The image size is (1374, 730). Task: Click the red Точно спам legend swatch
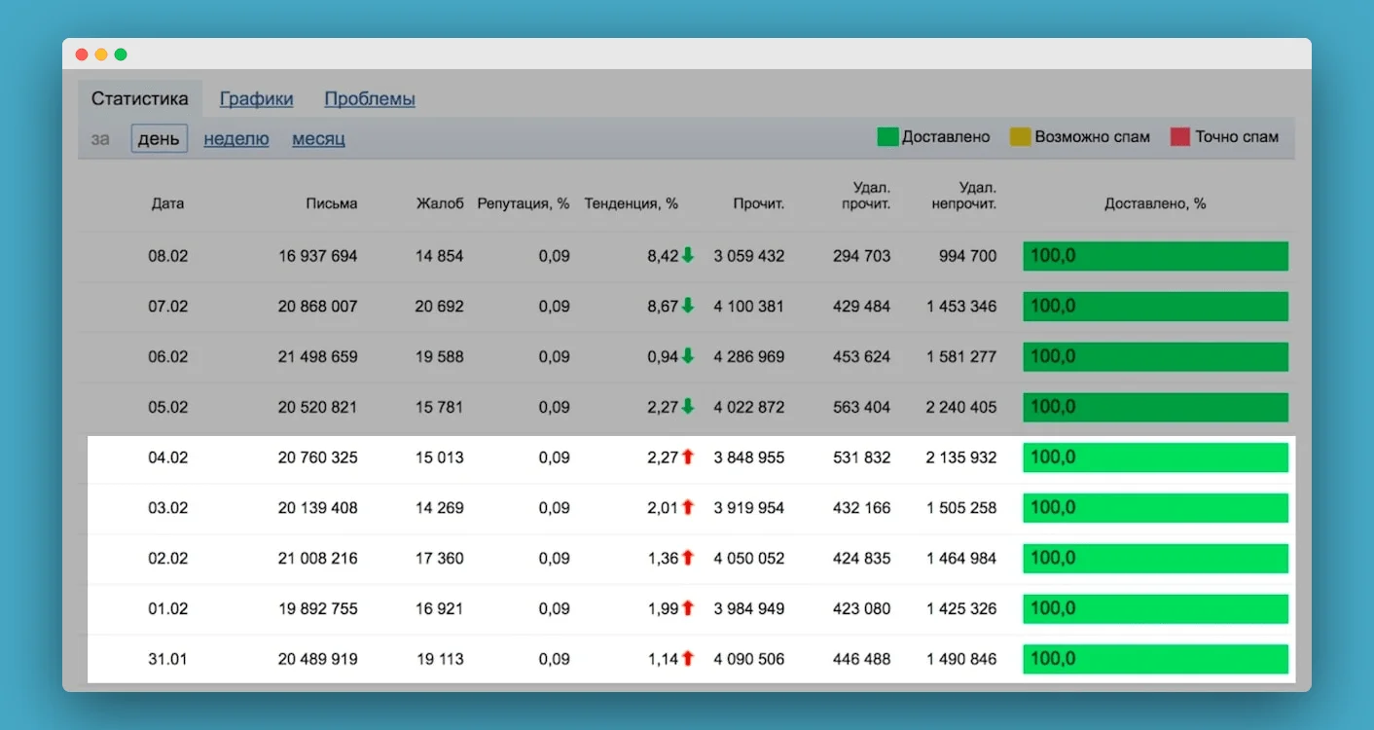(1180, 137)
